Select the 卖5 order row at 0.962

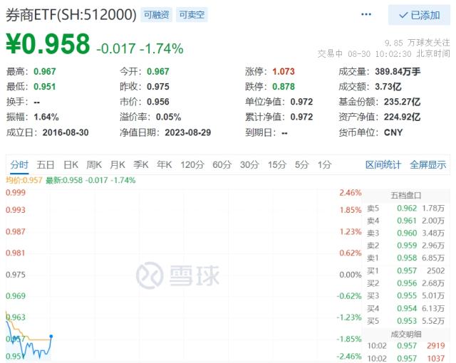point(405,209)
